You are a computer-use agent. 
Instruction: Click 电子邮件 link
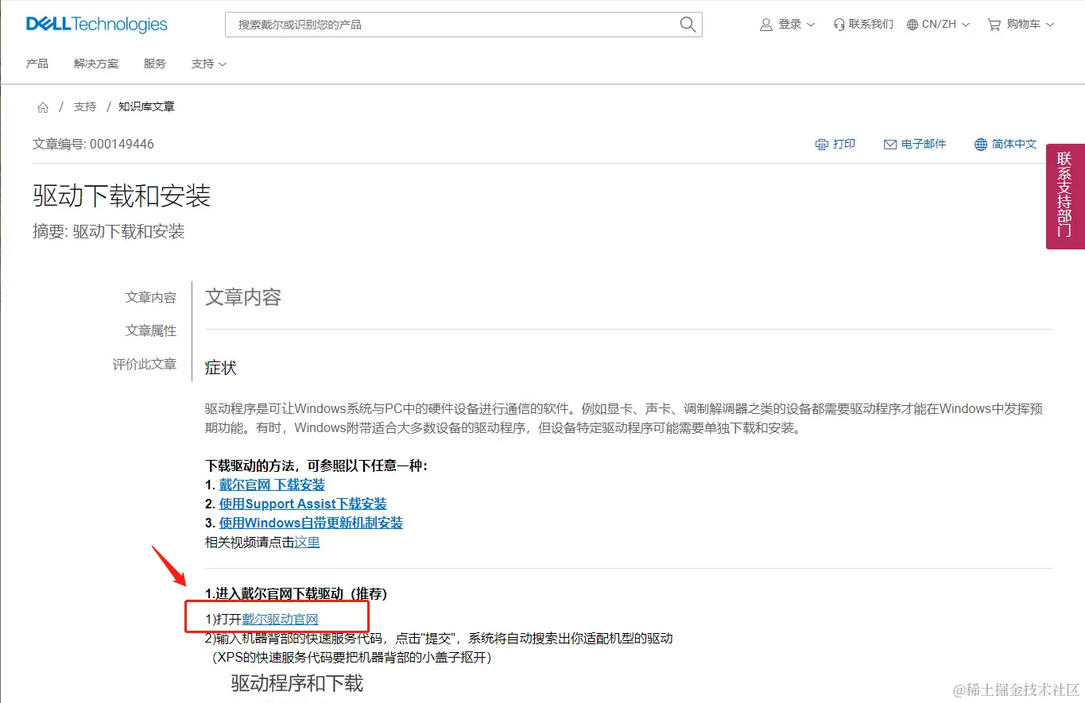pos(924,145)
